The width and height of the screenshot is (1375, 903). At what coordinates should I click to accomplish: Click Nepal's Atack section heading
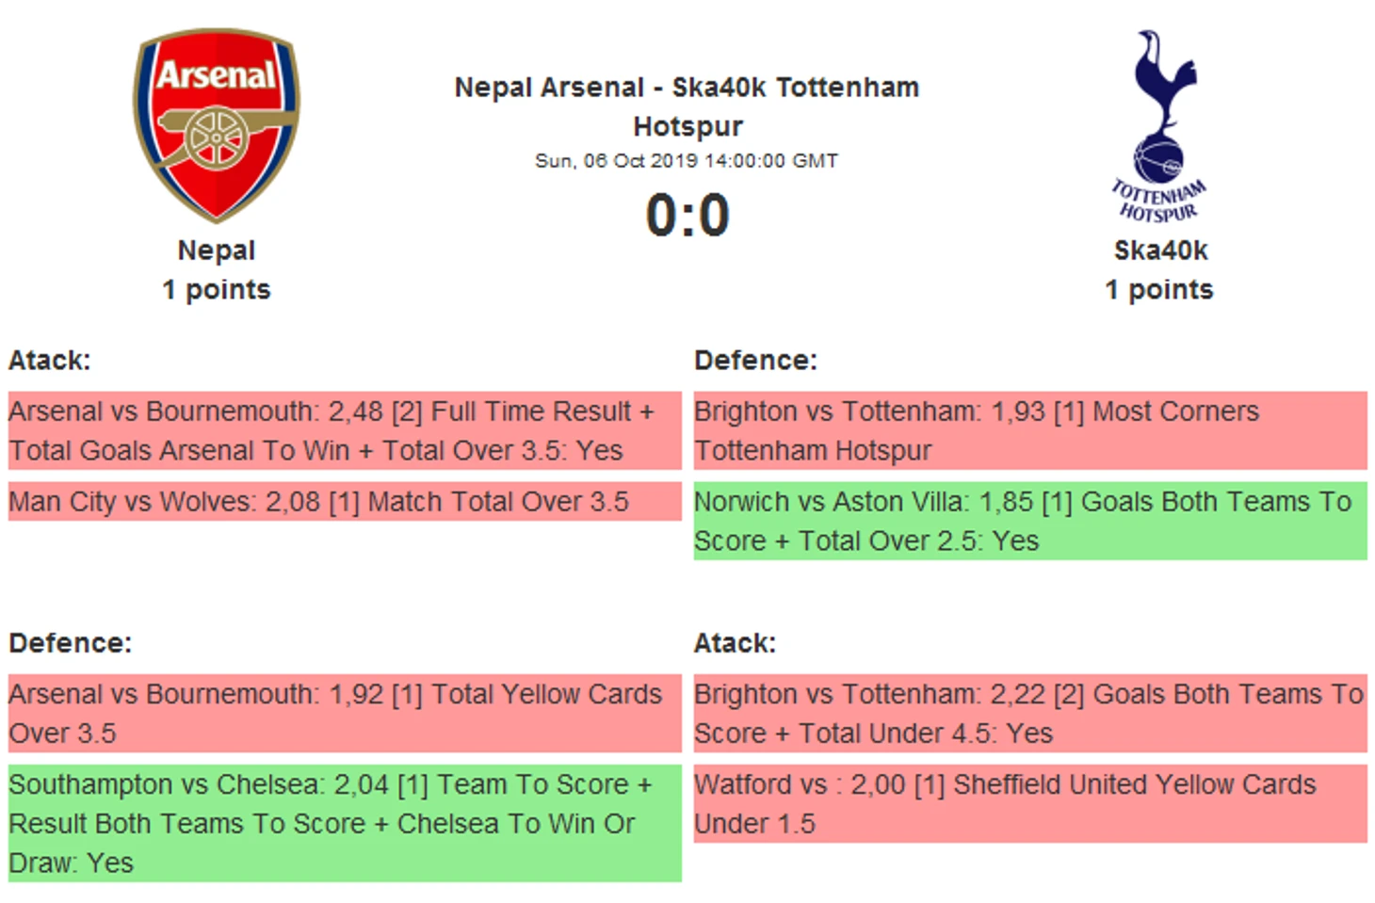[x=50, y=361]
